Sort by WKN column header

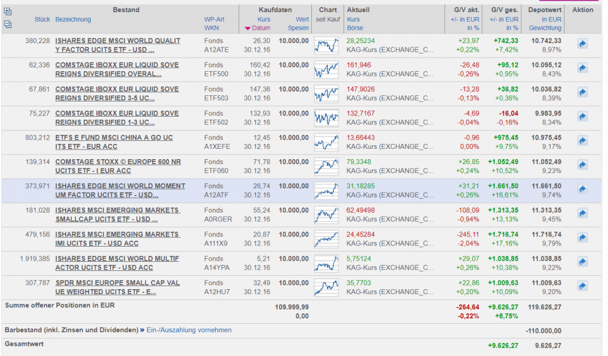pyautogui.click(x=211, y=28)
